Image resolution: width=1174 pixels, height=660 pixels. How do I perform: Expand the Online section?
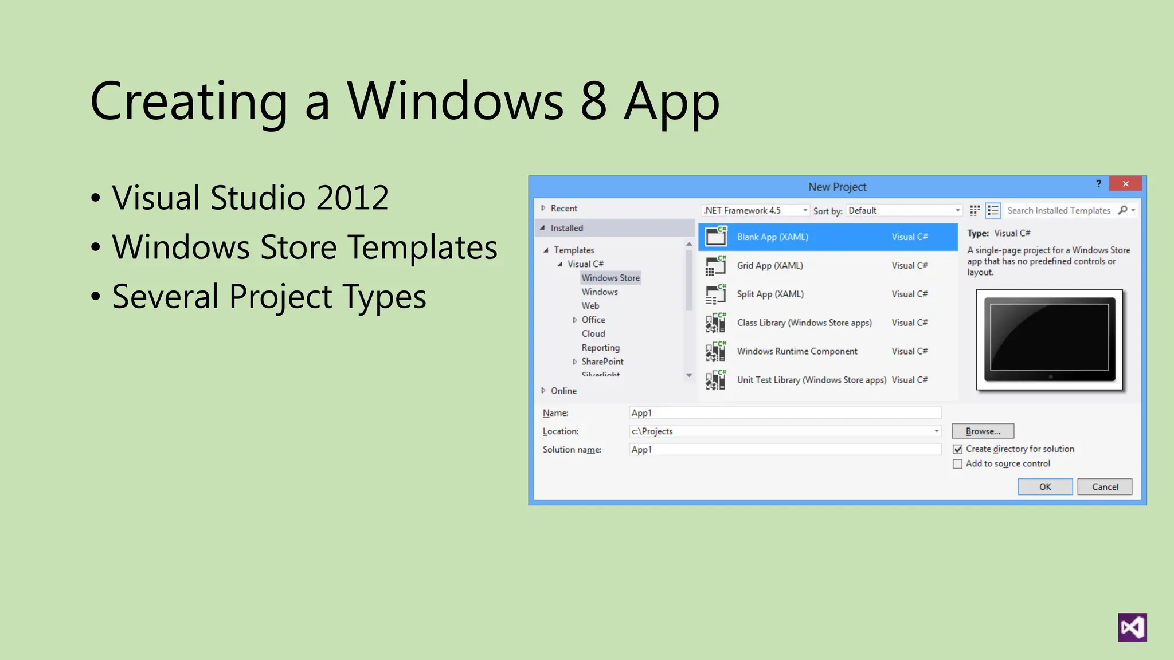tap(543, 390)
